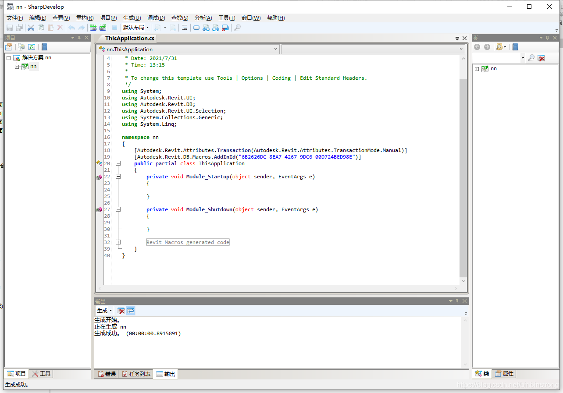The image size is (563, 393).
Task: Click the toolbar magnifier search icon
Action: pos(237,28)
